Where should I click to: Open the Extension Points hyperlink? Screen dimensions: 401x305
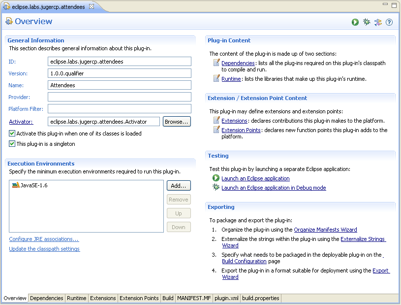(x=241, y=130)
